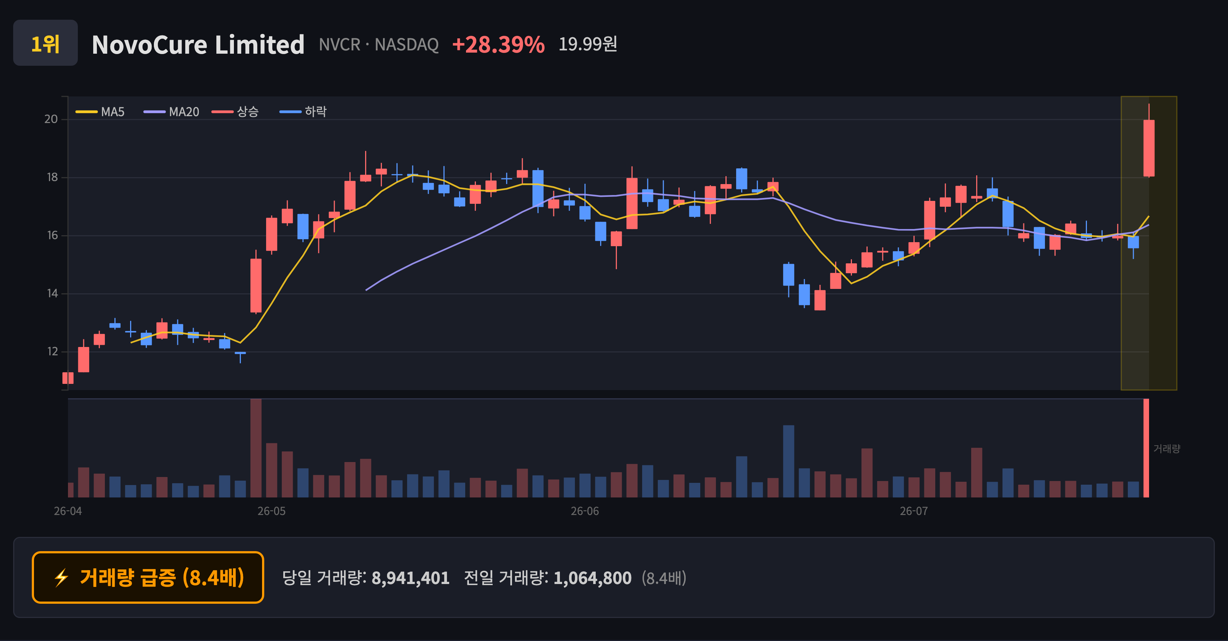1228x641 pixels.
Task: Click the red 상승 legend swatch
Action: tap(223, 112)
